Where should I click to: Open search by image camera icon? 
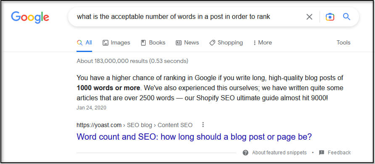tap(330, 17)
